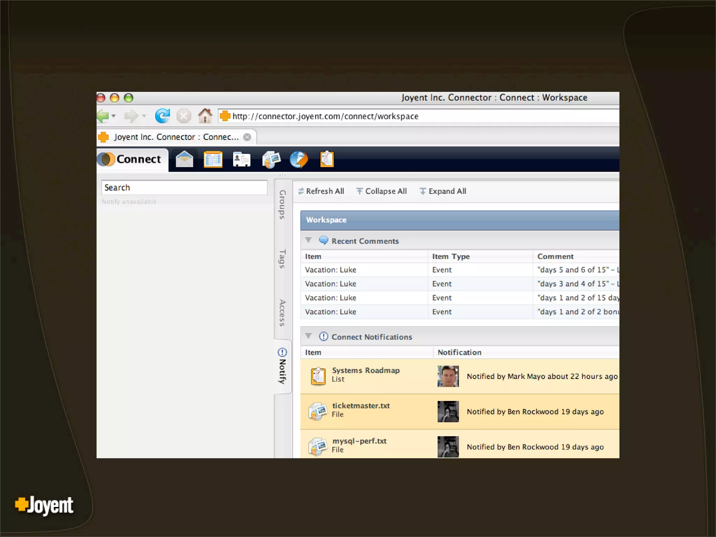This screenshot has height=537, width=716.
Task: Click the Item column header in Recent Comments
Action: 364,257
